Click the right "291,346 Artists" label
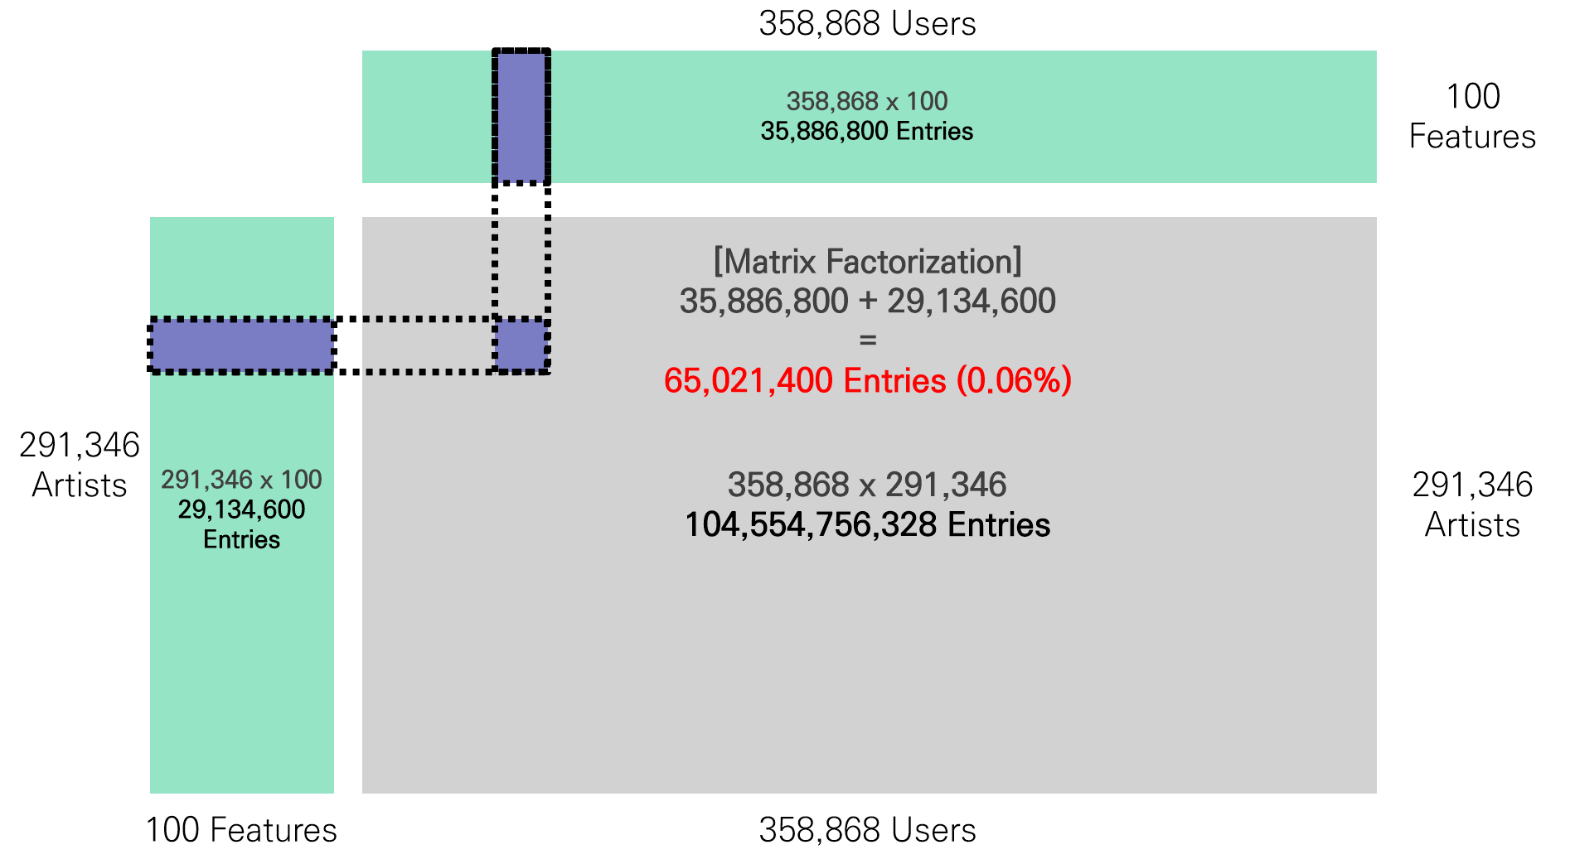 (1472, 504)
